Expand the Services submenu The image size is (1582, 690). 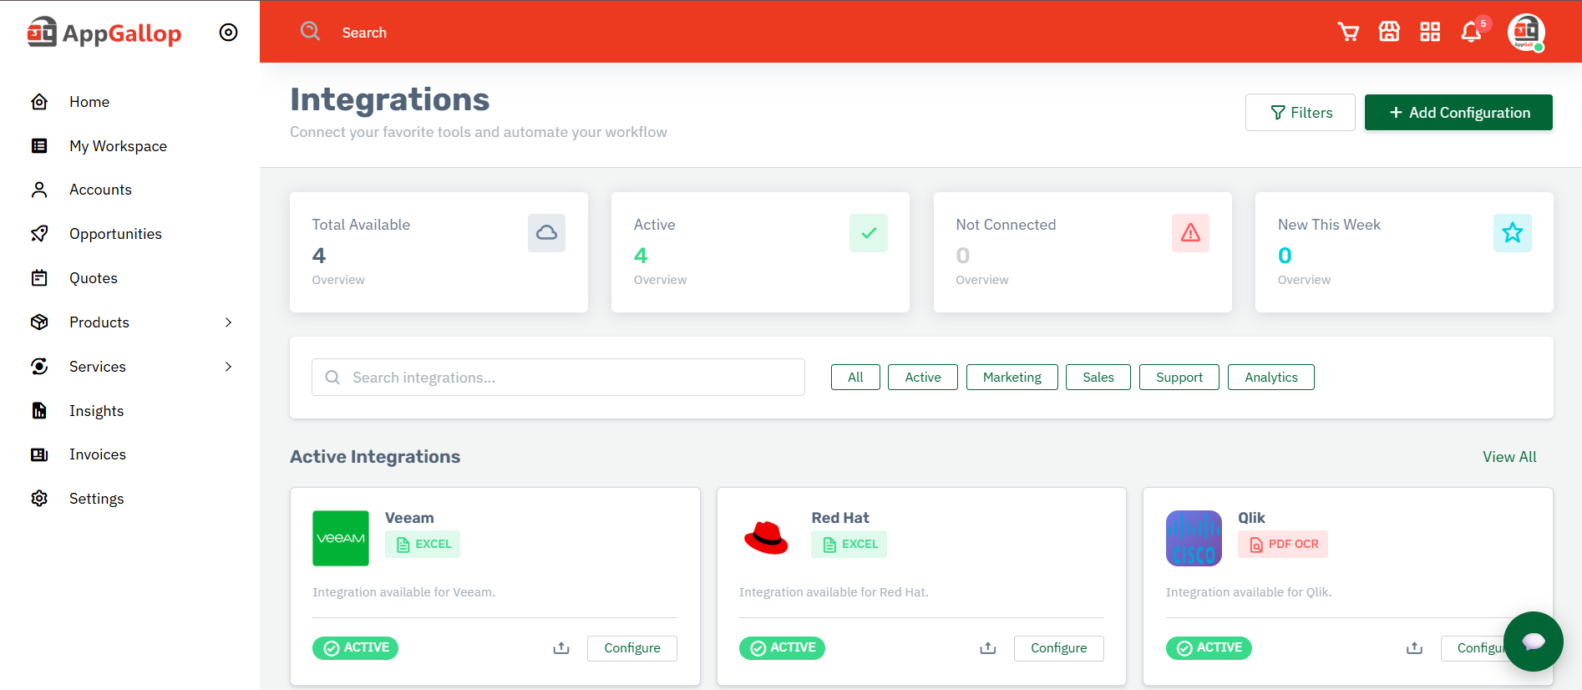pyautogui.click(x=228, y=367)
